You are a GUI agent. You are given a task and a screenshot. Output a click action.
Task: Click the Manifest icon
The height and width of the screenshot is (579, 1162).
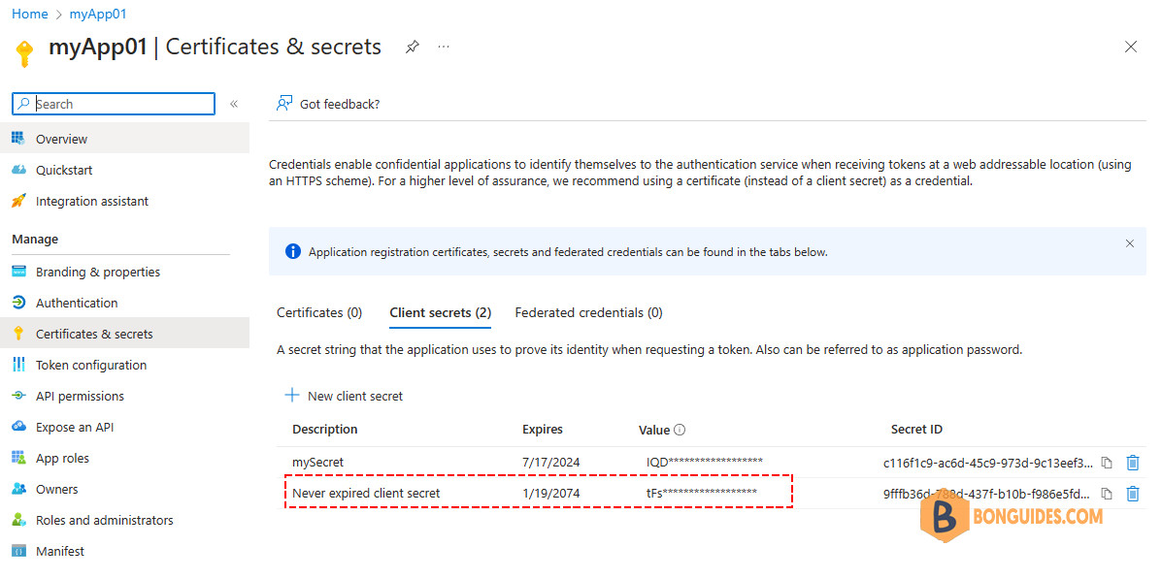(x=19, y=552)
